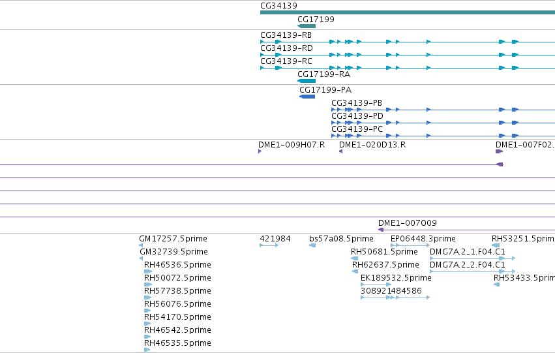
Task: Select the RH46536.5prime label text
Action: (177, 265)
